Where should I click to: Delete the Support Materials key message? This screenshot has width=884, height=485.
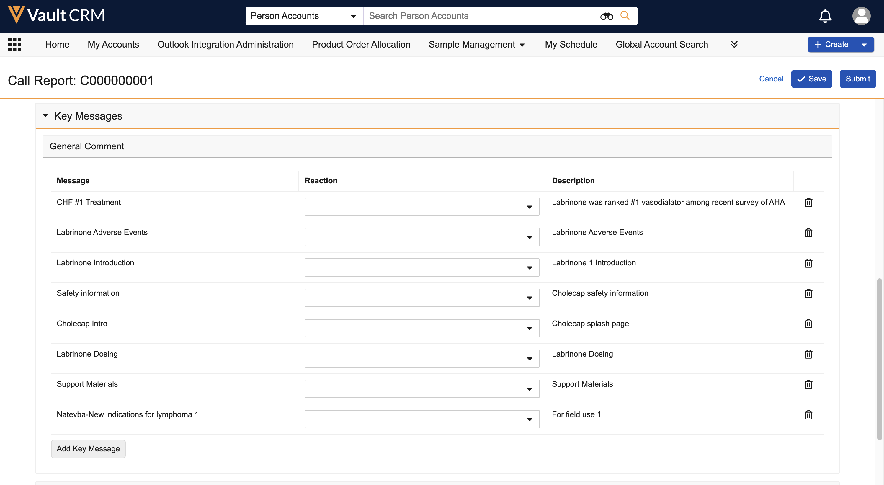tap(808, 384)
